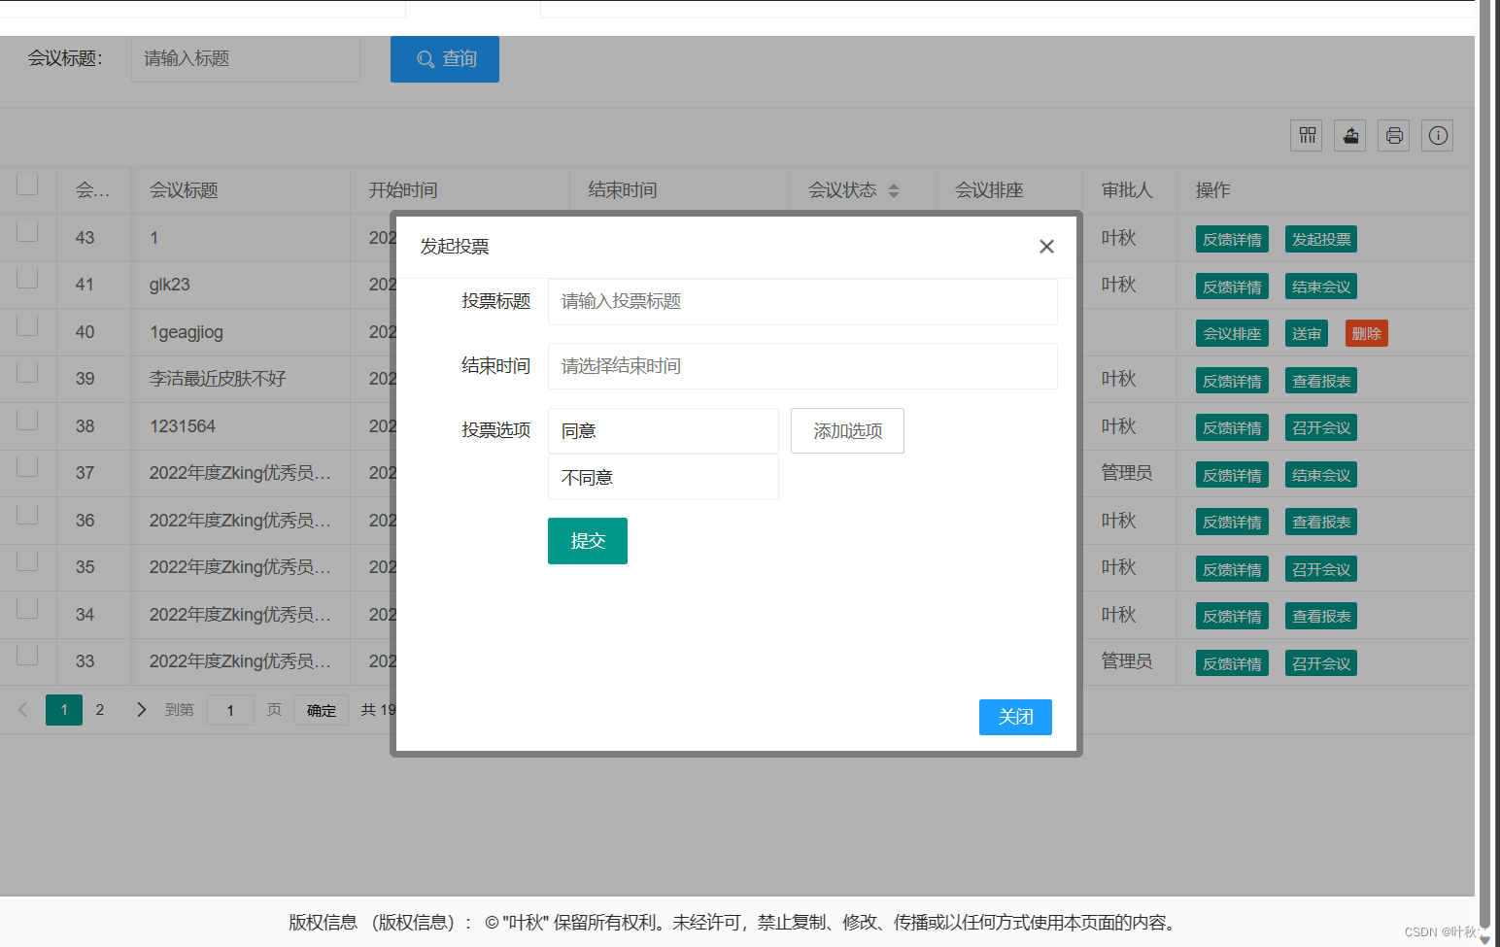Click 结束会议 for meeting 37
Screen dimensions: 1500x947
1321,475
